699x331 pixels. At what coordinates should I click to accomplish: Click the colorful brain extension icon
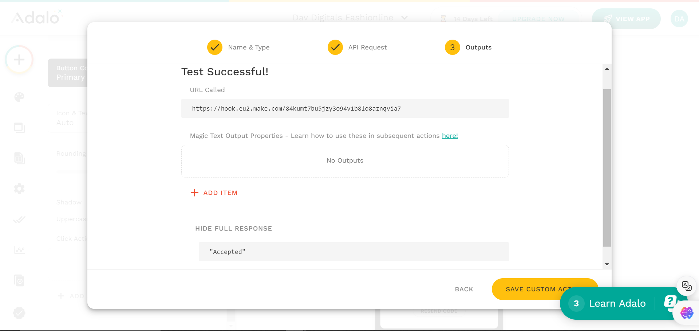click(687, 312)
